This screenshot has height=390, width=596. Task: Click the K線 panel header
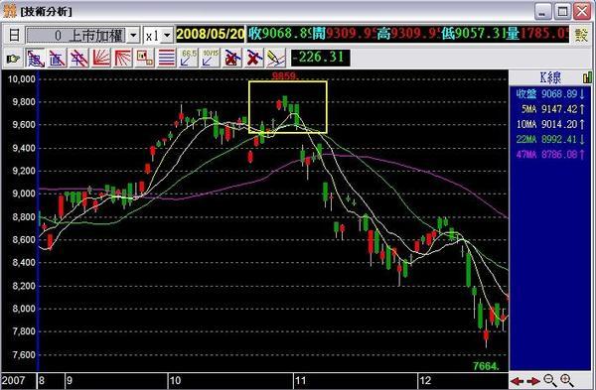click(550, 77)
